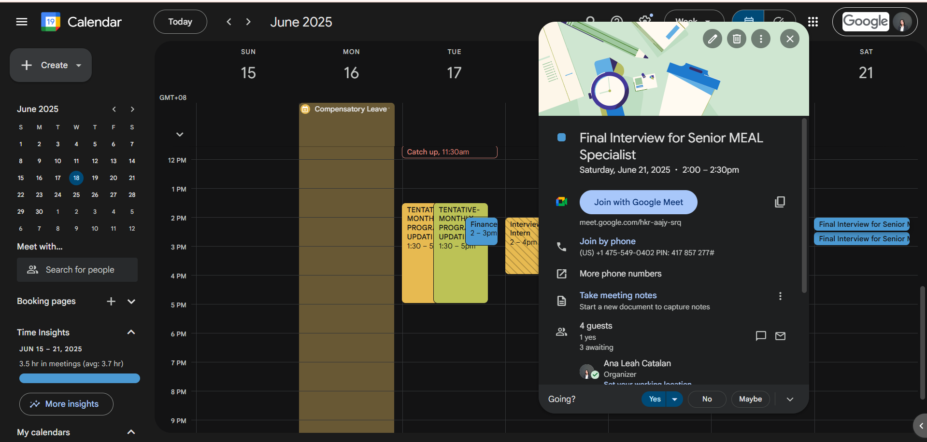927x442 pixels.
Task: Show next month in the mini calendar
Action: (x=132, y=109)
